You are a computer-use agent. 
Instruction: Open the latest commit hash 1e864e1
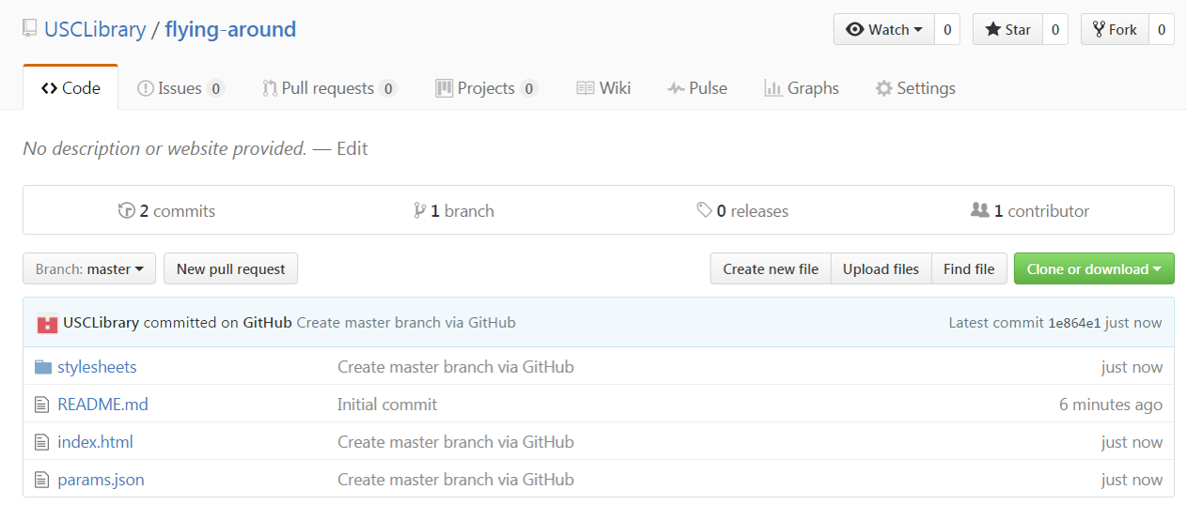point(1074,323)
